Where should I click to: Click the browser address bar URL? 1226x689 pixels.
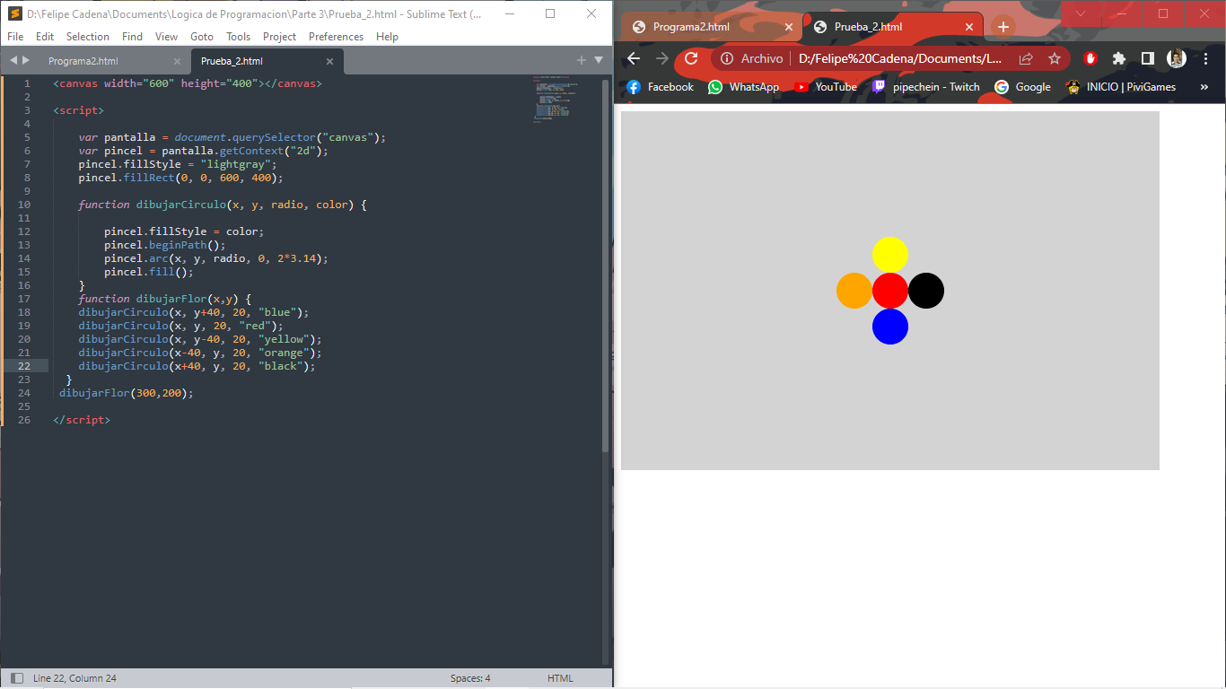tap(899, 58)
